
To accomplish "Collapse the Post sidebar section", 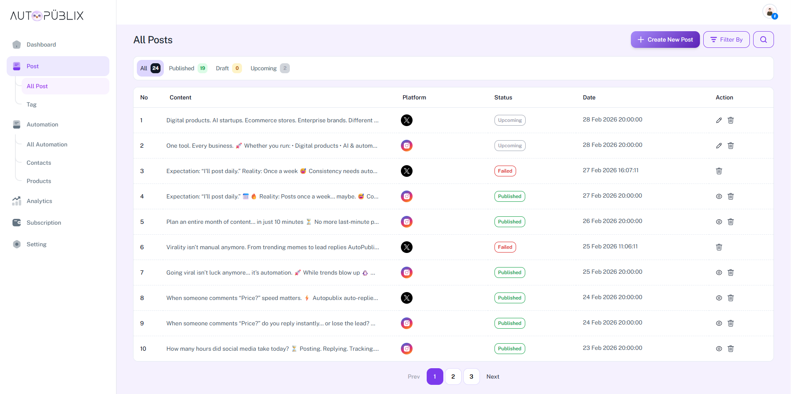I will pyautogui.click(x=58, y=66).
